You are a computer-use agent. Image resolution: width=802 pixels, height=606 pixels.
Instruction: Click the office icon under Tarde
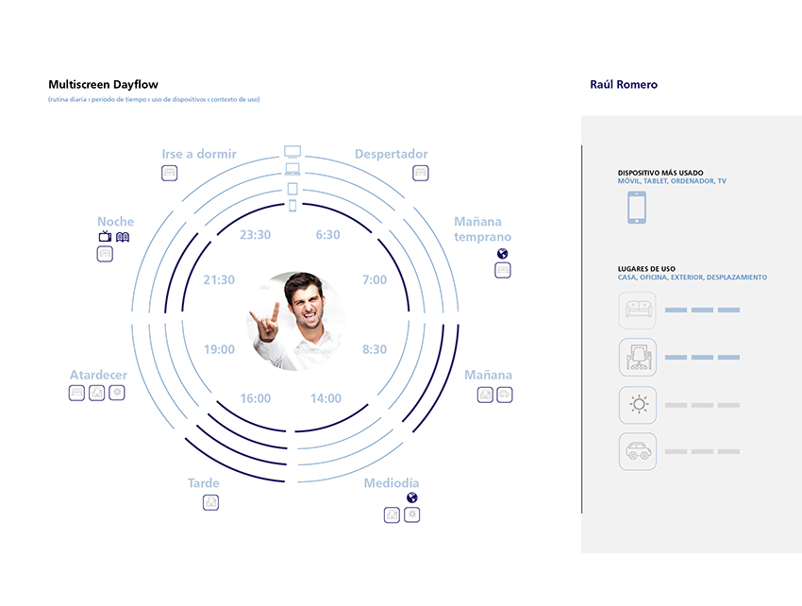click(x=210, y=502)
